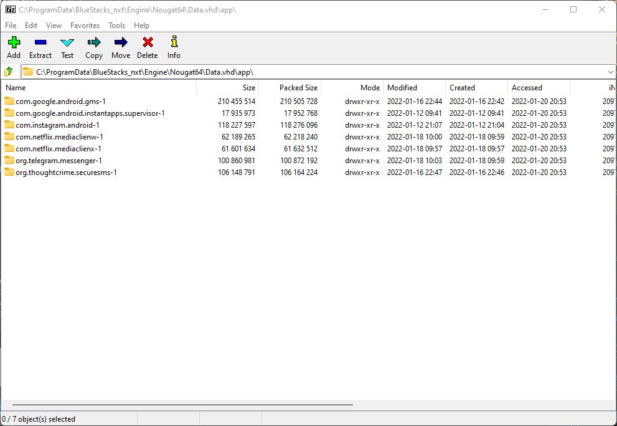This screenshot has height=426, width=617.
Task: Expand the address bar path dropdown
Action: pyautogui.click(x=610, y=72)
